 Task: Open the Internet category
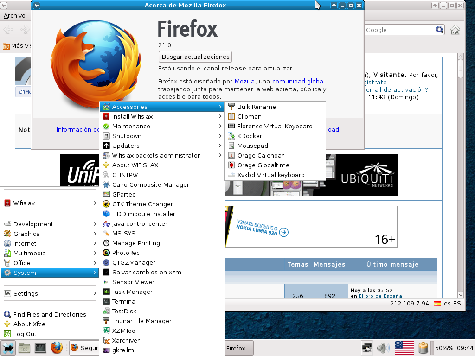tap(50, 243)
